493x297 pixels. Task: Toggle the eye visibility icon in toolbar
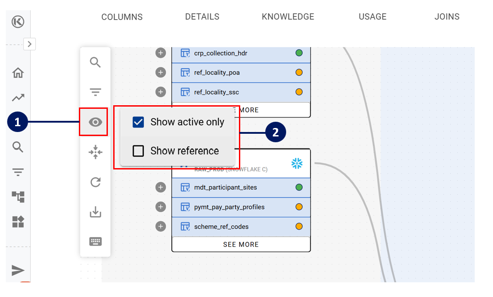pos(95,122)
